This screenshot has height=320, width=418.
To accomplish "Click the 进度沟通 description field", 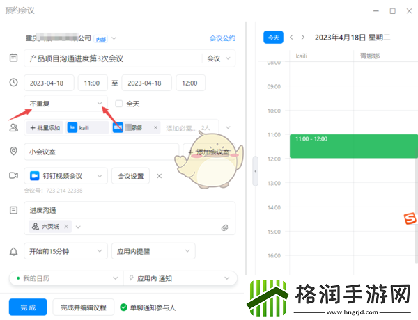I will click(130, 210).
